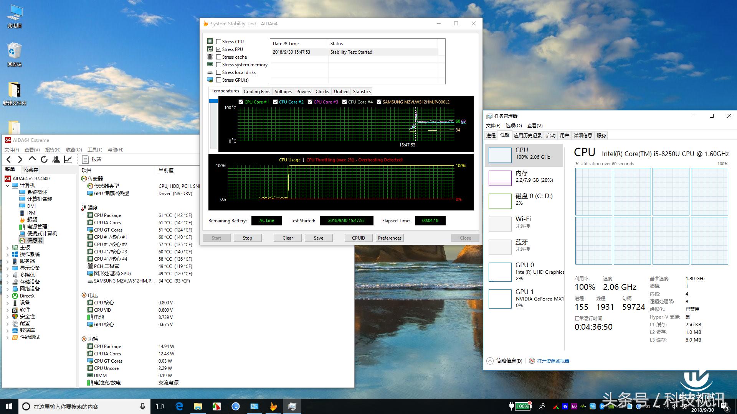The height and width of the screenshot is (414, 737).
Task: Uncheck the Stress FPU checkbox
Action: [218, 49]
